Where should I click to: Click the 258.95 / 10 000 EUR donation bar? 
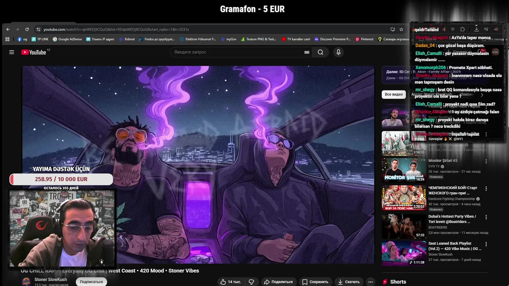[61, 179]
